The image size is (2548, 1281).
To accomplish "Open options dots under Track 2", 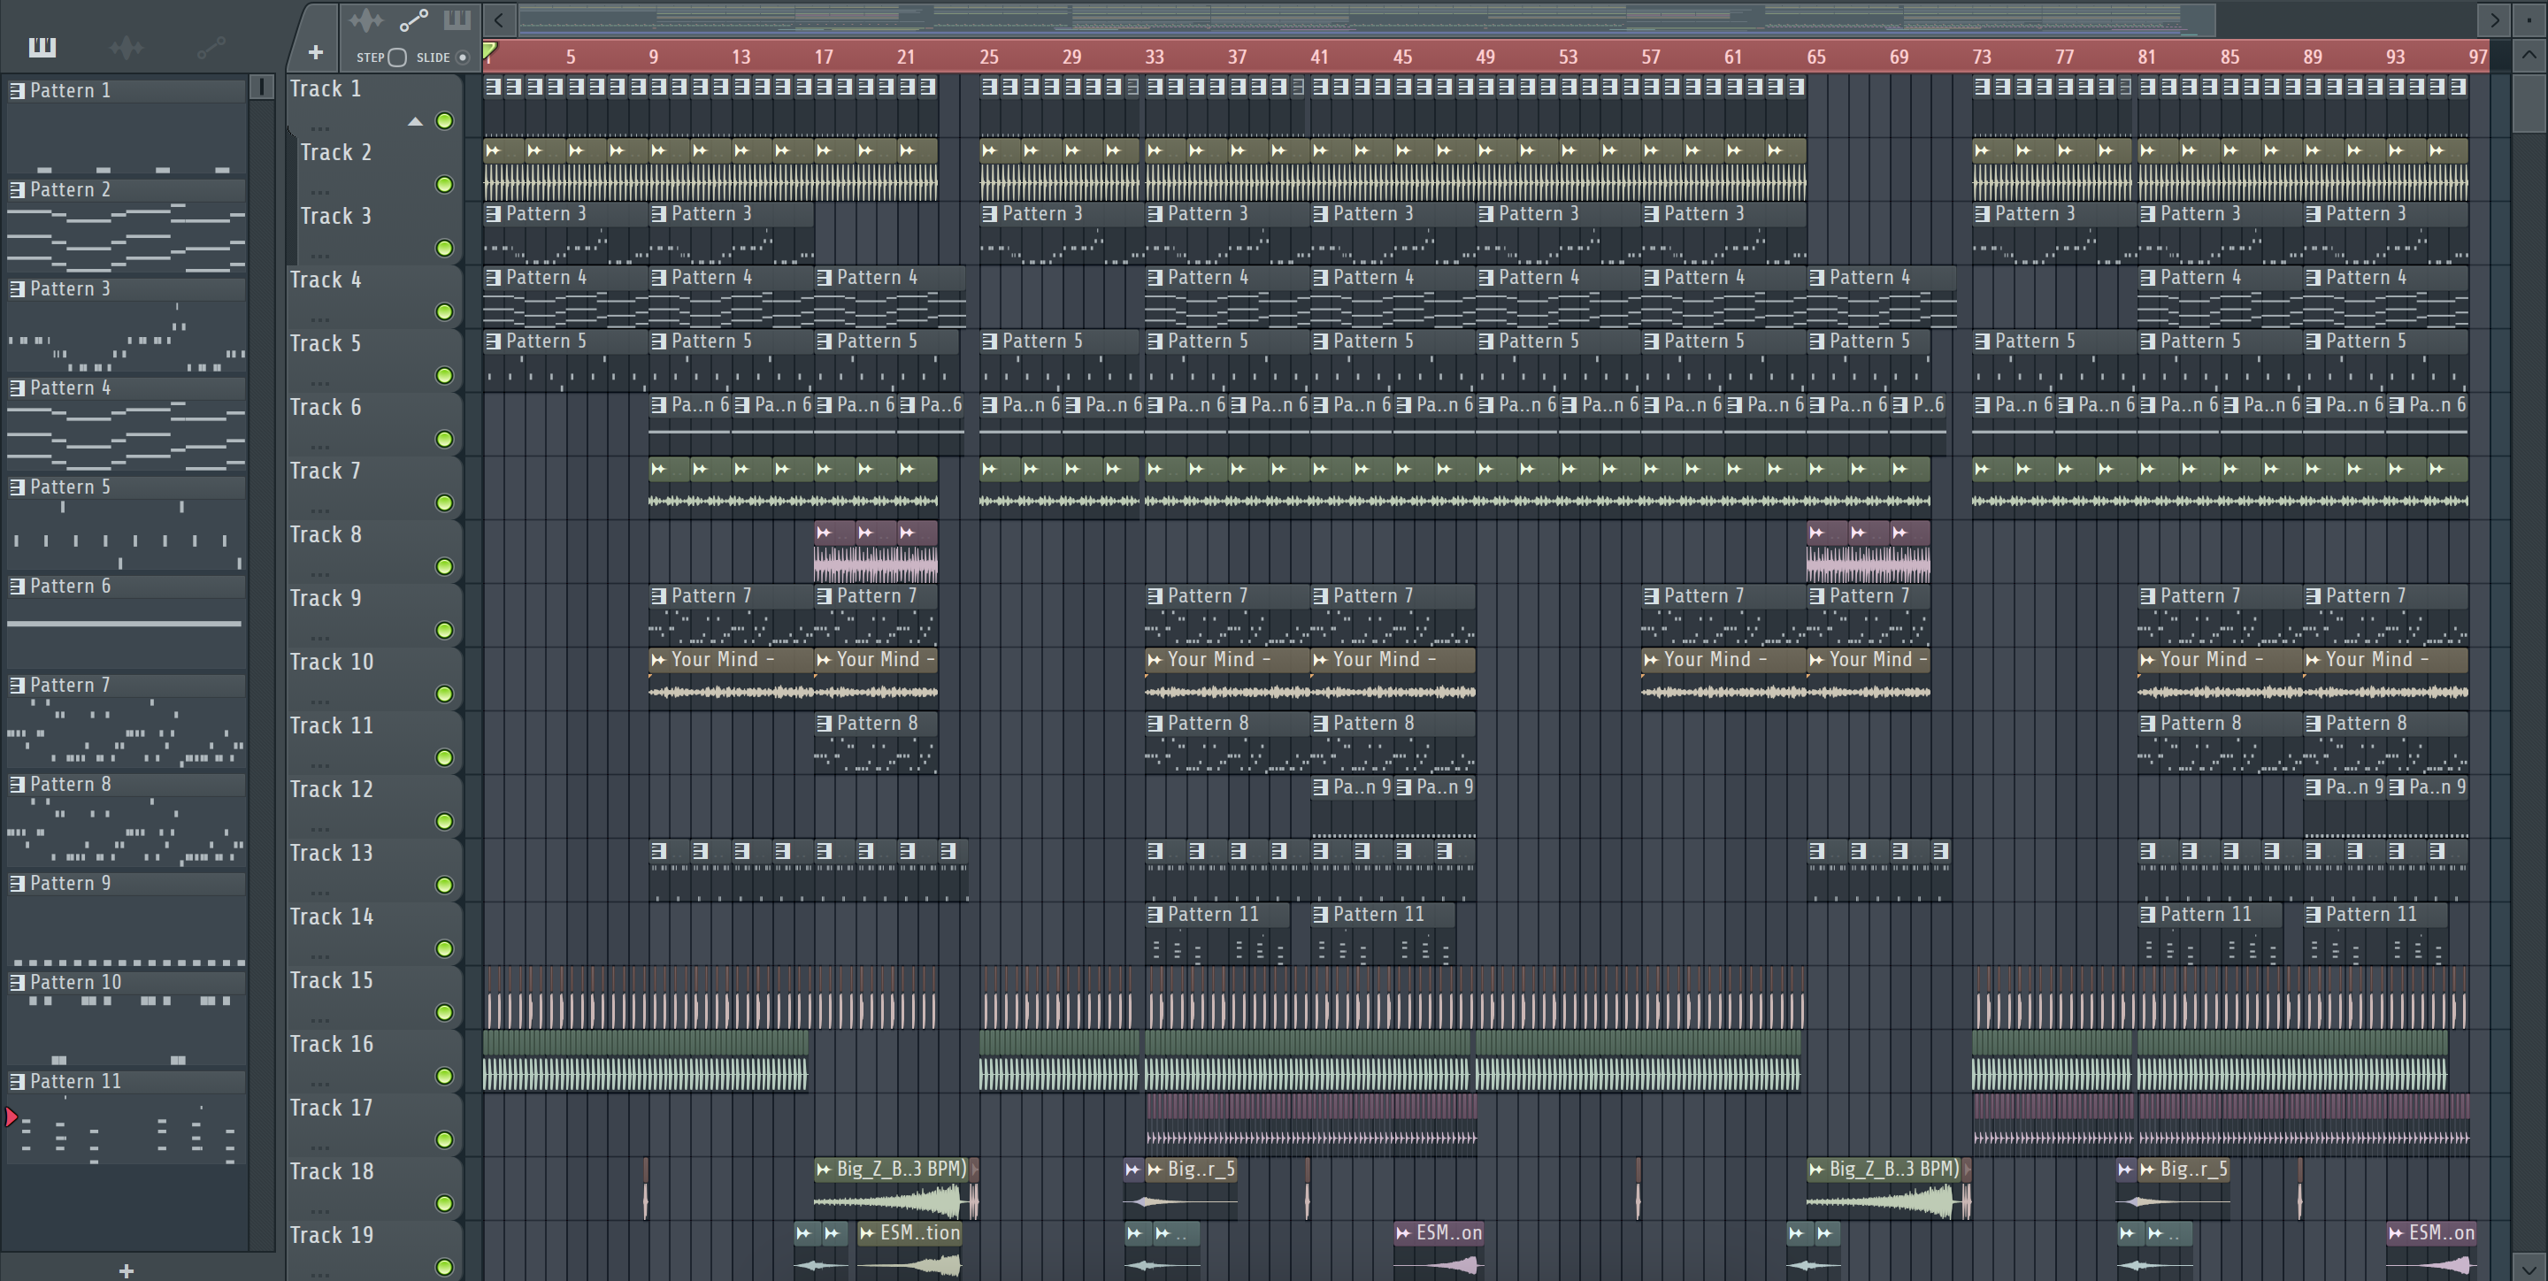I will click(319, 192).
